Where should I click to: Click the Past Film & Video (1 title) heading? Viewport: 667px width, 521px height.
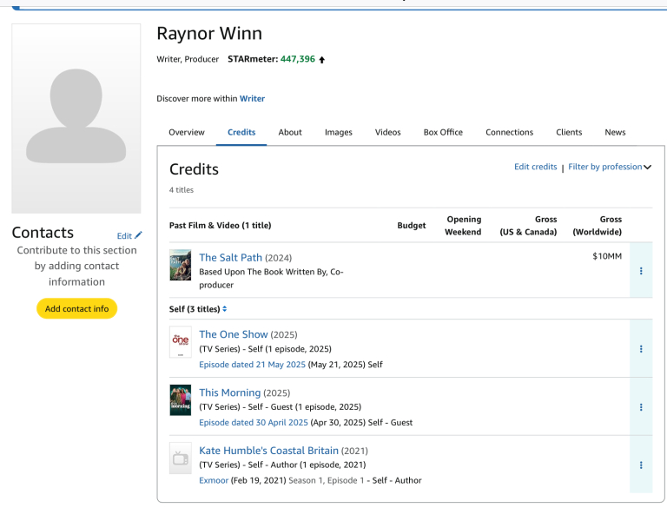220,226
